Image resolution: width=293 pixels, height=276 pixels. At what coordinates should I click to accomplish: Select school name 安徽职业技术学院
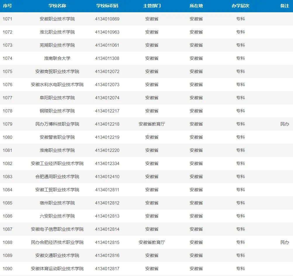click(x=57, y=19)
